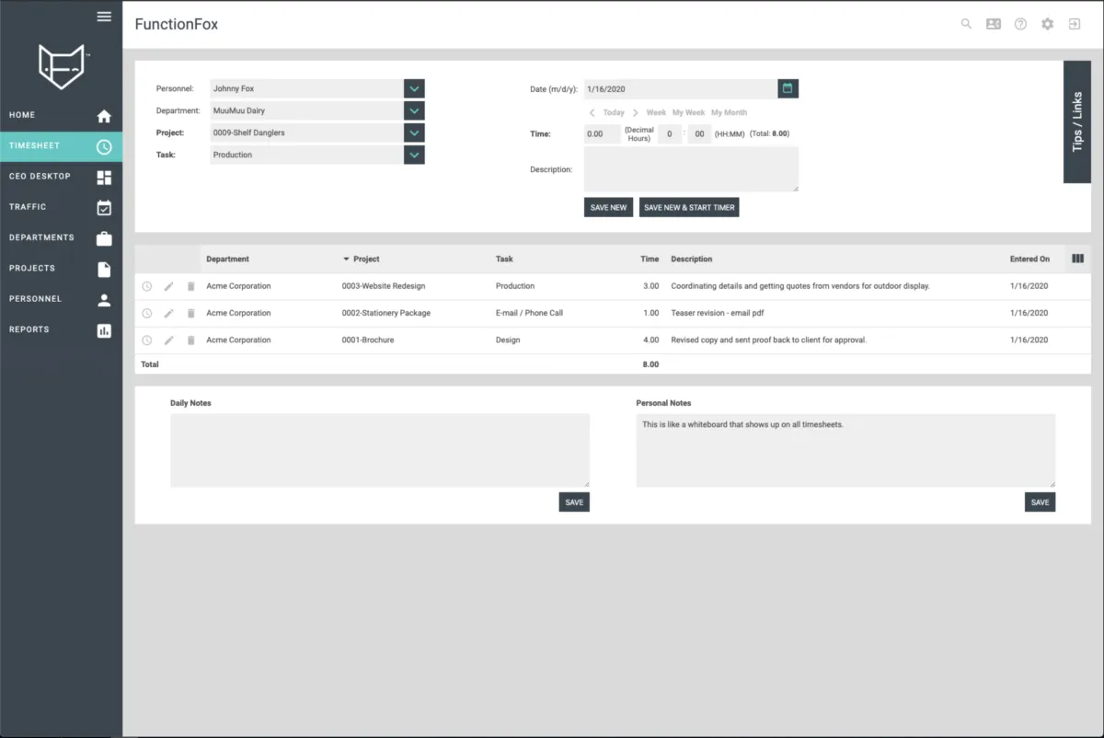The image size is (1104, 738).
Task: Click the Week link
Action: pyautogui.click(x=656, y=112)
